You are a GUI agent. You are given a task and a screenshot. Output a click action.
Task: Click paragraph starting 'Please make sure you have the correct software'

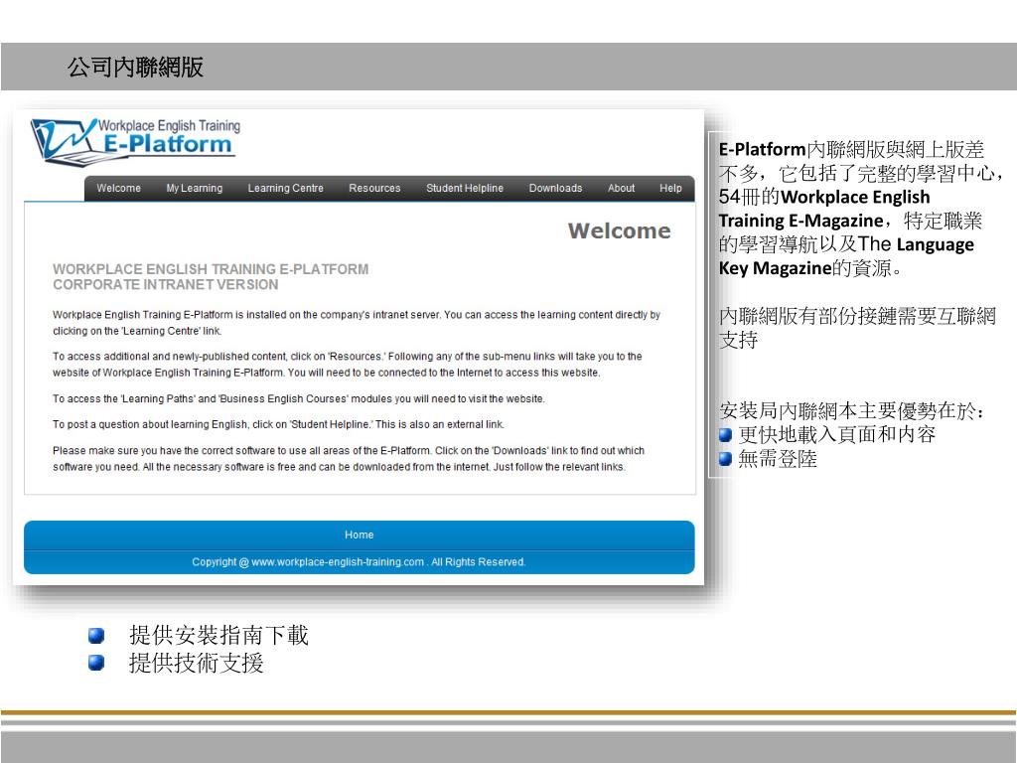coord(349,458)
